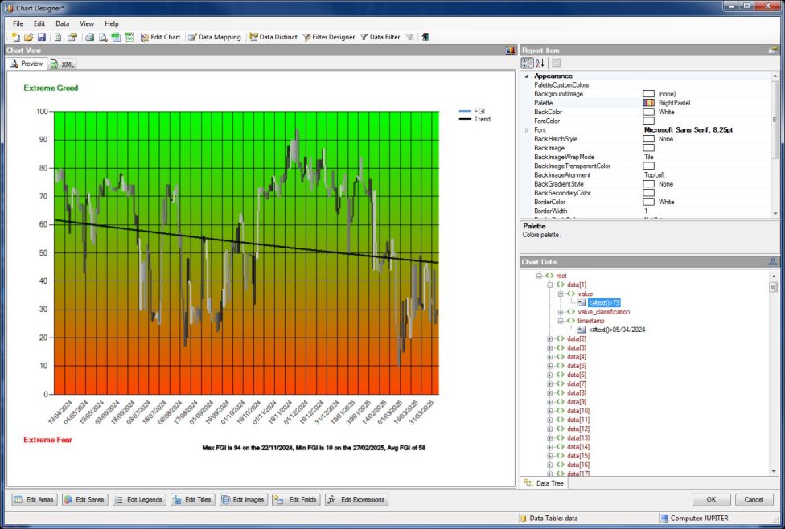Click the BrightPastel palette swatch
This screenshot has width=785, height=529.
coord(648,103)
